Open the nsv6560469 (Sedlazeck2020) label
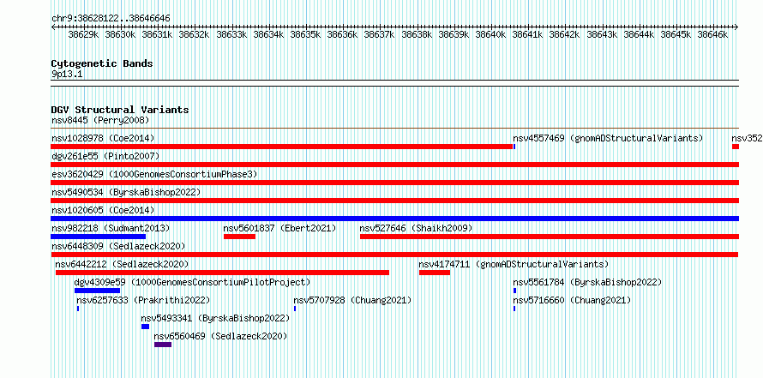Screen dimensions: 763x378 pyautogui.click(x=220, y=336)
